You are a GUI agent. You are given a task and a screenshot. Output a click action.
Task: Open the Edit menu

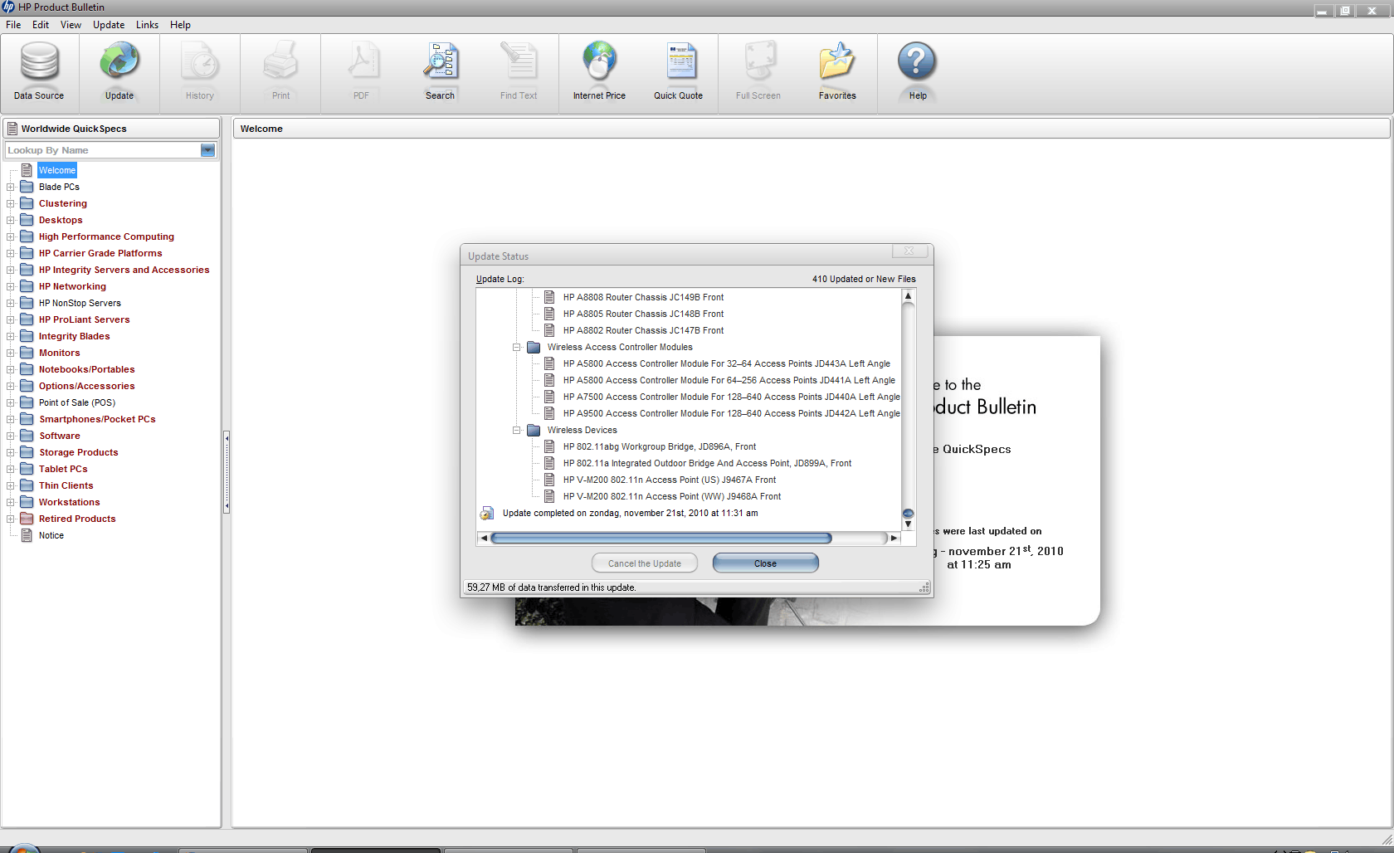point(41,25)
